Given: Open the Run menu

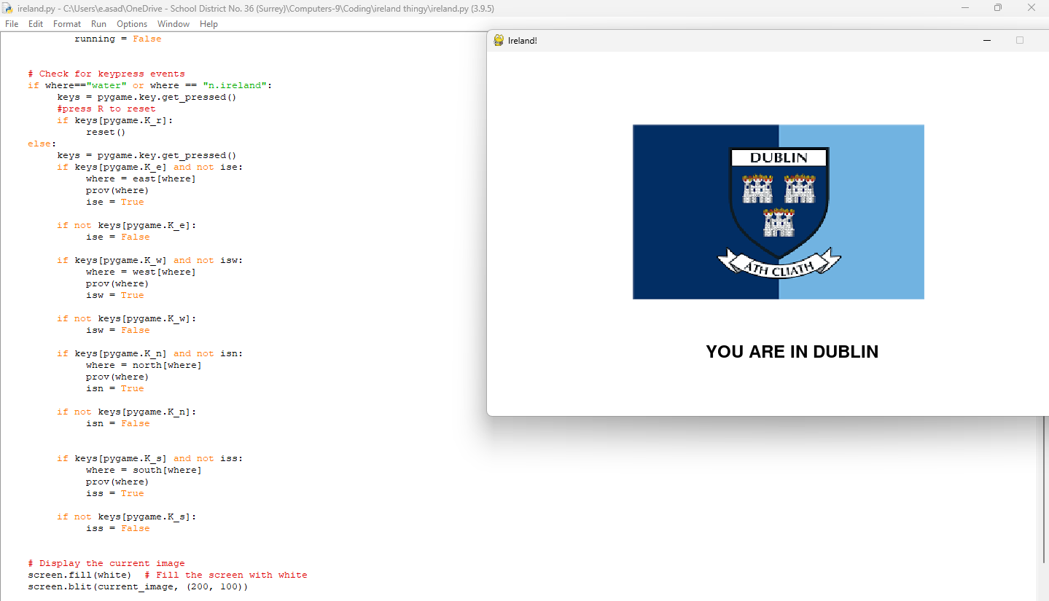Looking at the screenshot, I should click(x=98, y=24).
